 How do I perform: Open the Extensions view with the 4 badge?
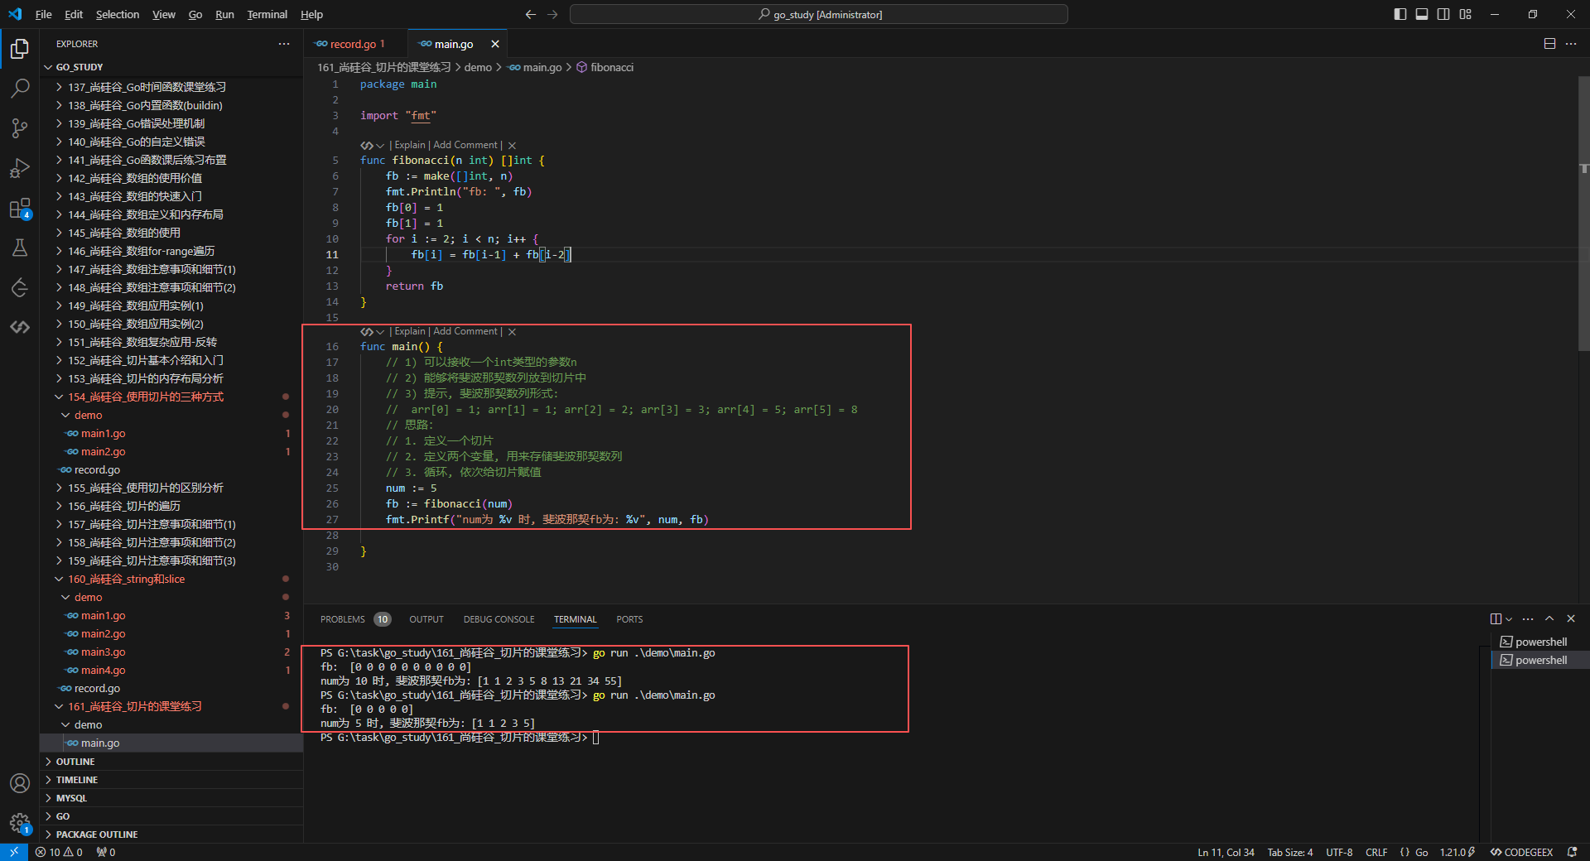point(20,208)
